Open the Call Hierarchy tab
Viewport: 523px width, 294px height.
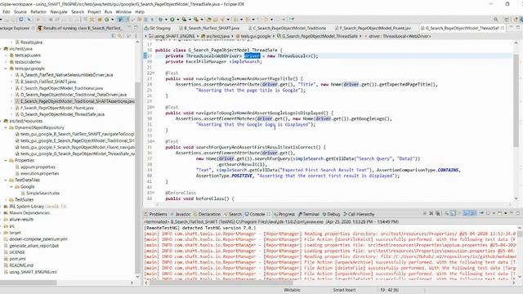point(359,214)
